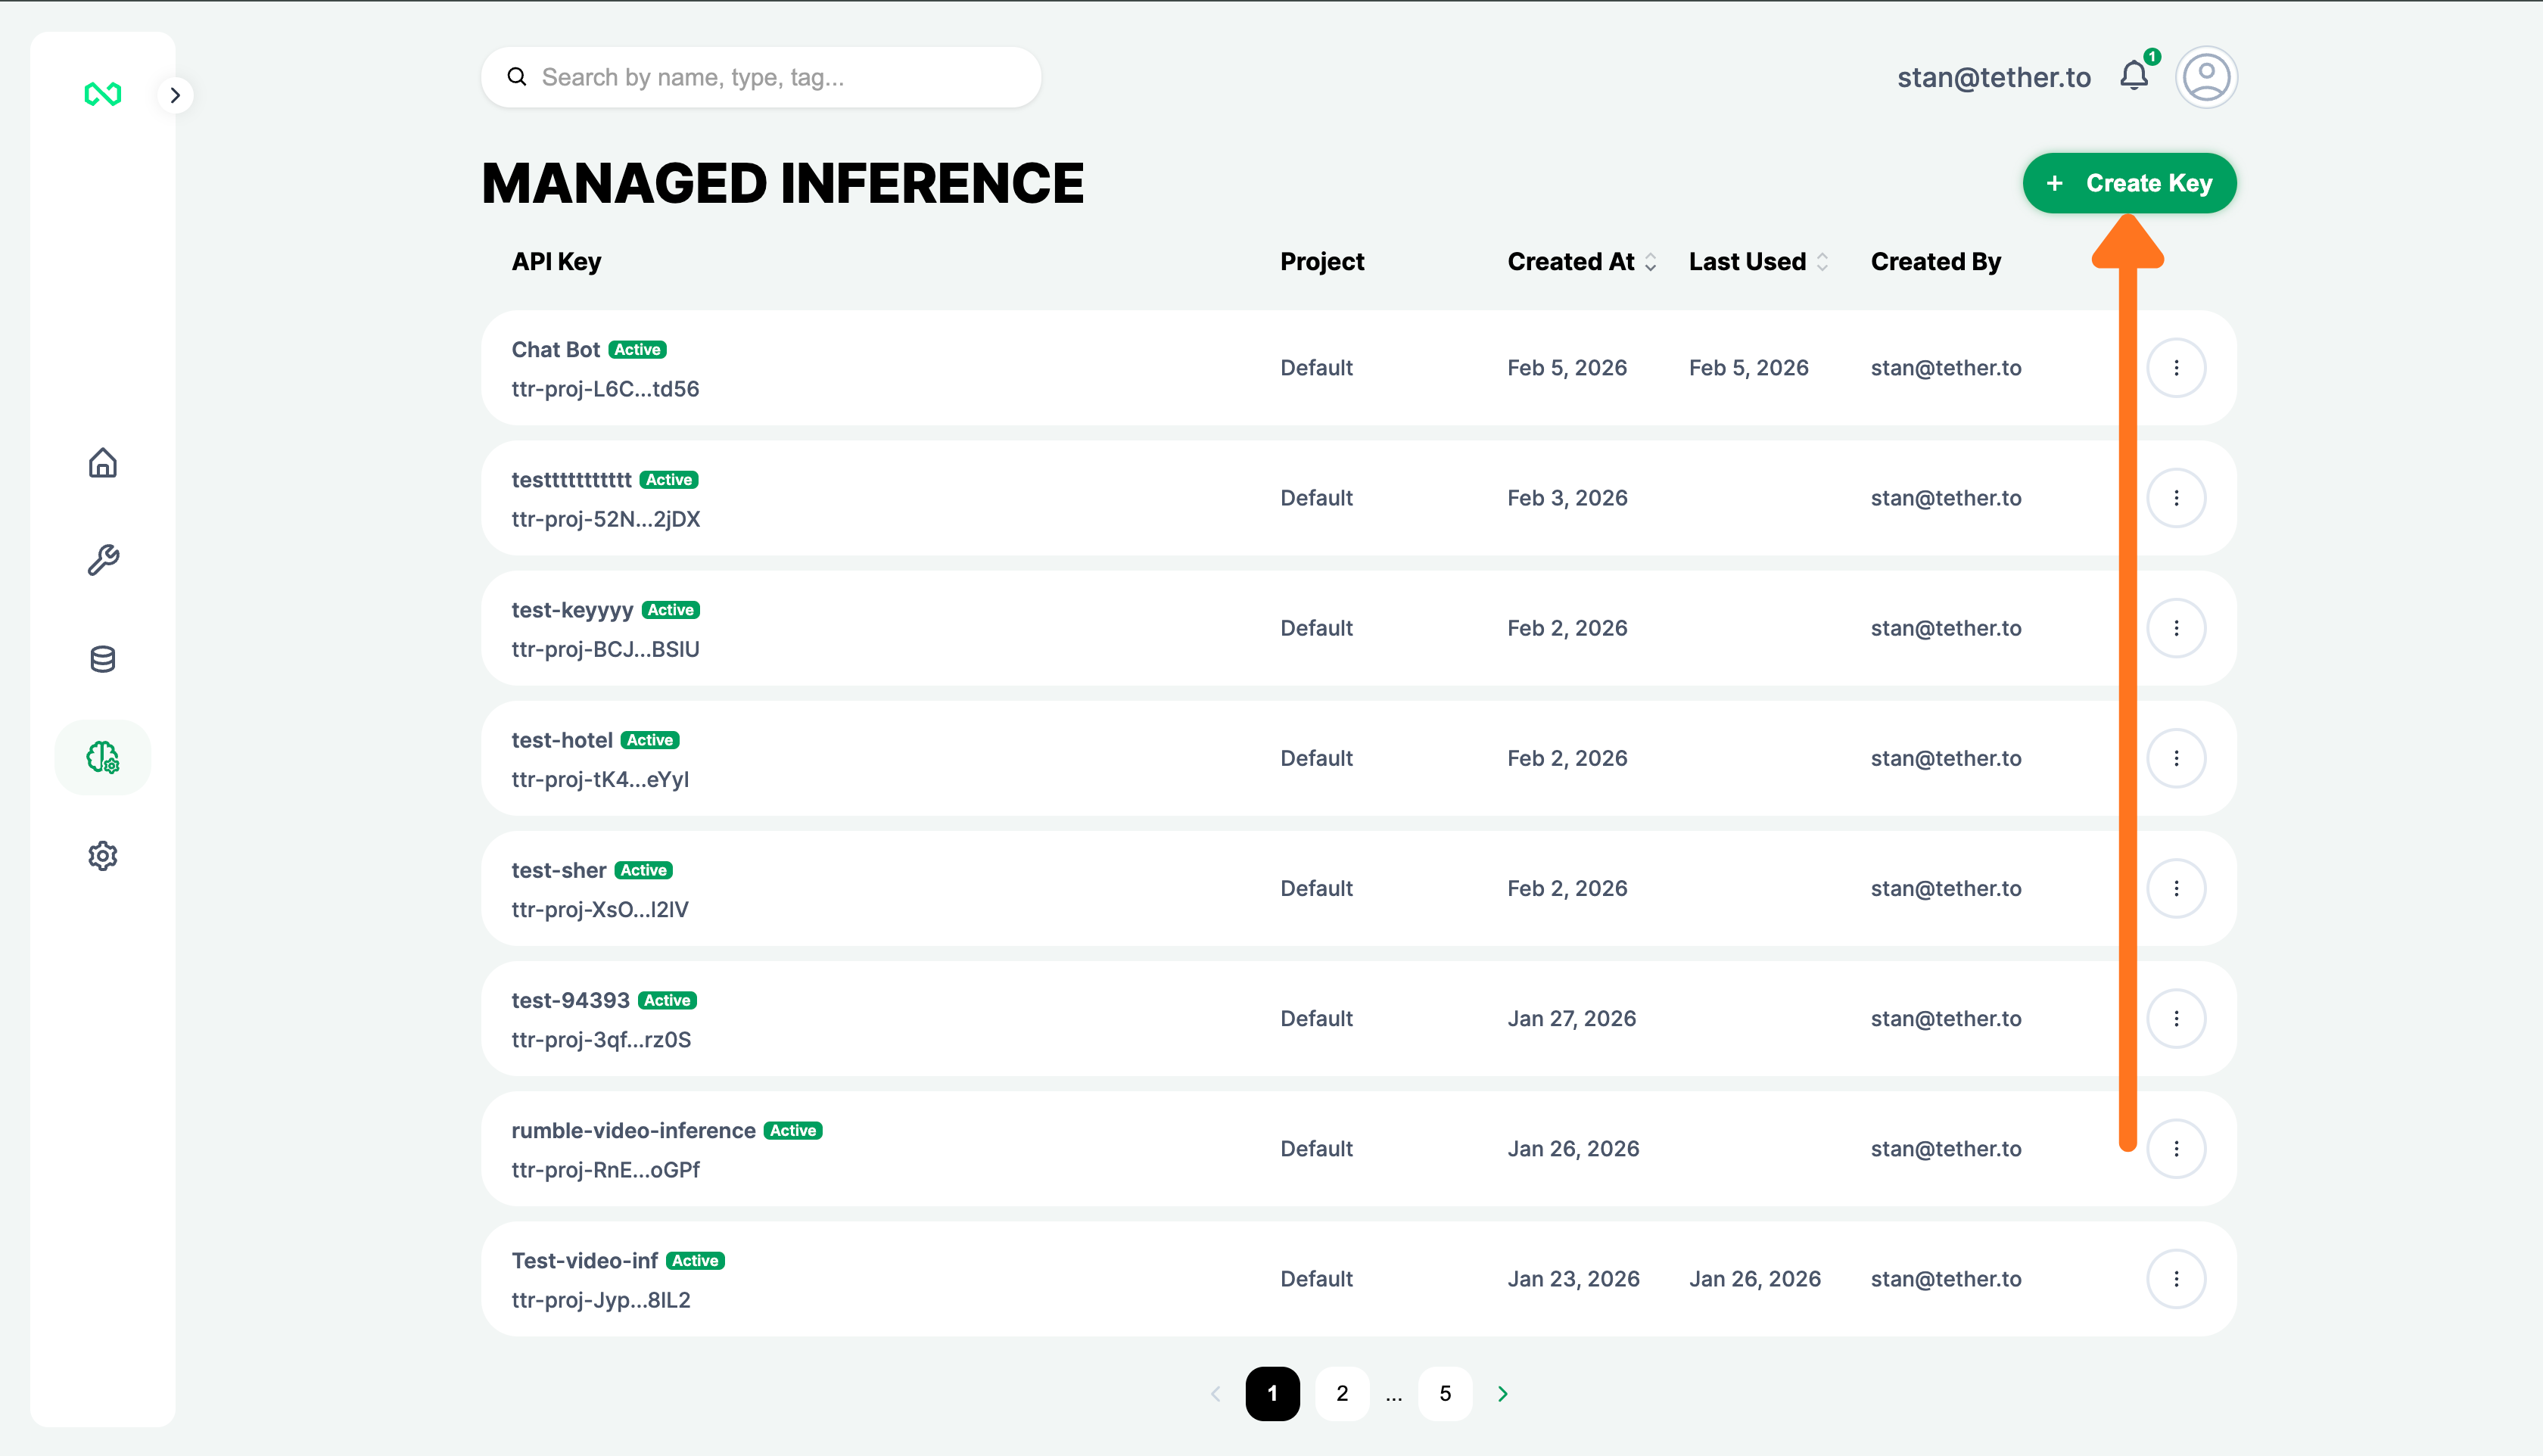This screenshot has width=2543, height=1456.
Task: Open the database storage icon in sidebar
Action: point(102,659)
